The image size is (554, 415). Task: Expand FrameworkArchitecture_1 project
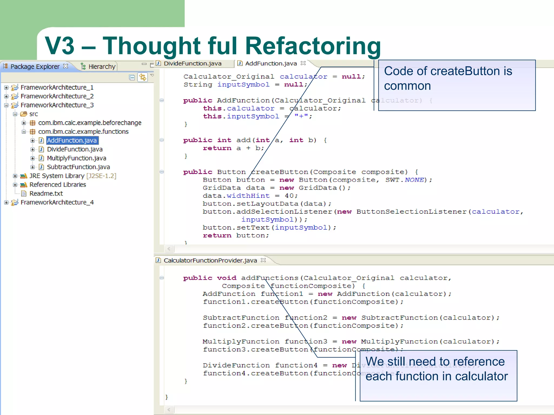point(6,88)
